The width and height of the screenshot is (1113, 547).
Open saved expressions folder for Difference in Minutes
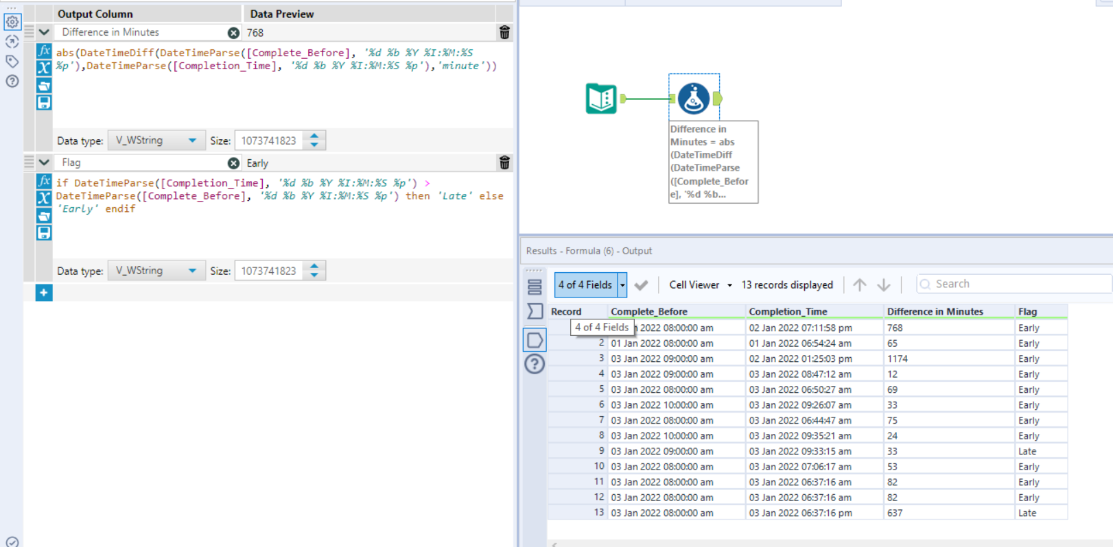44,85
